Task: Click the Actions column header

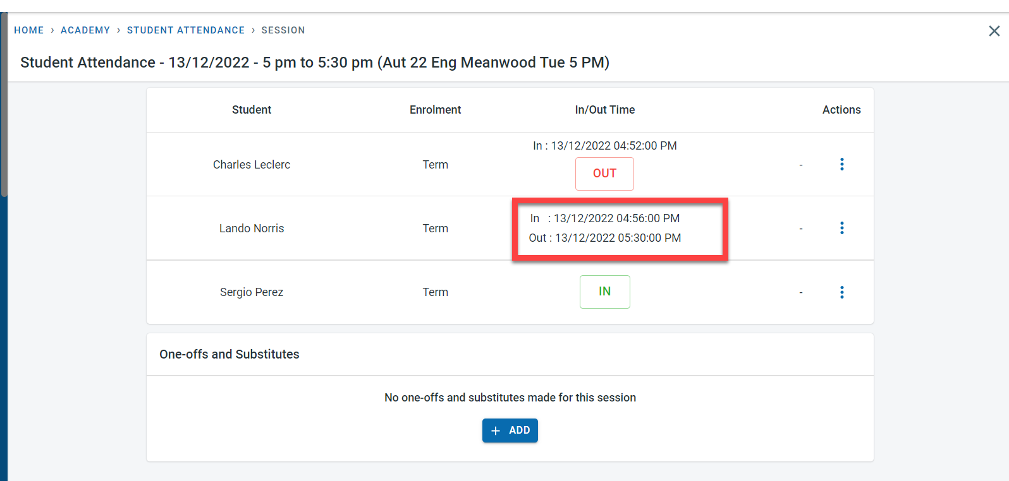Action: coord(841,110)
